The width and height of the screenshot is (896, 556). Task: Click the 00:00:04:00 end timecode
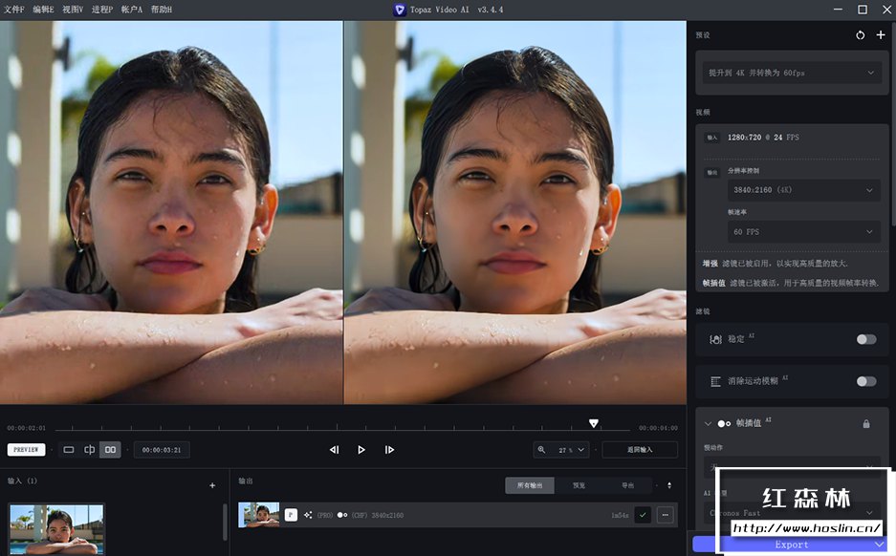click(x=658, y=428)
